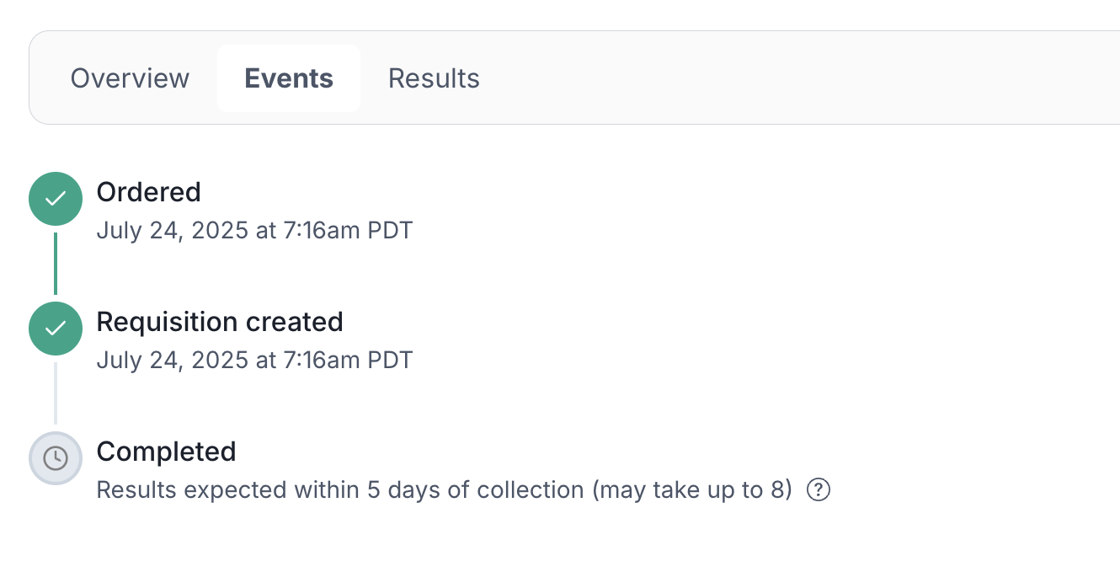Click the clock icon next to Completed
Screen dimensions: 1120x588
point(56,458)
